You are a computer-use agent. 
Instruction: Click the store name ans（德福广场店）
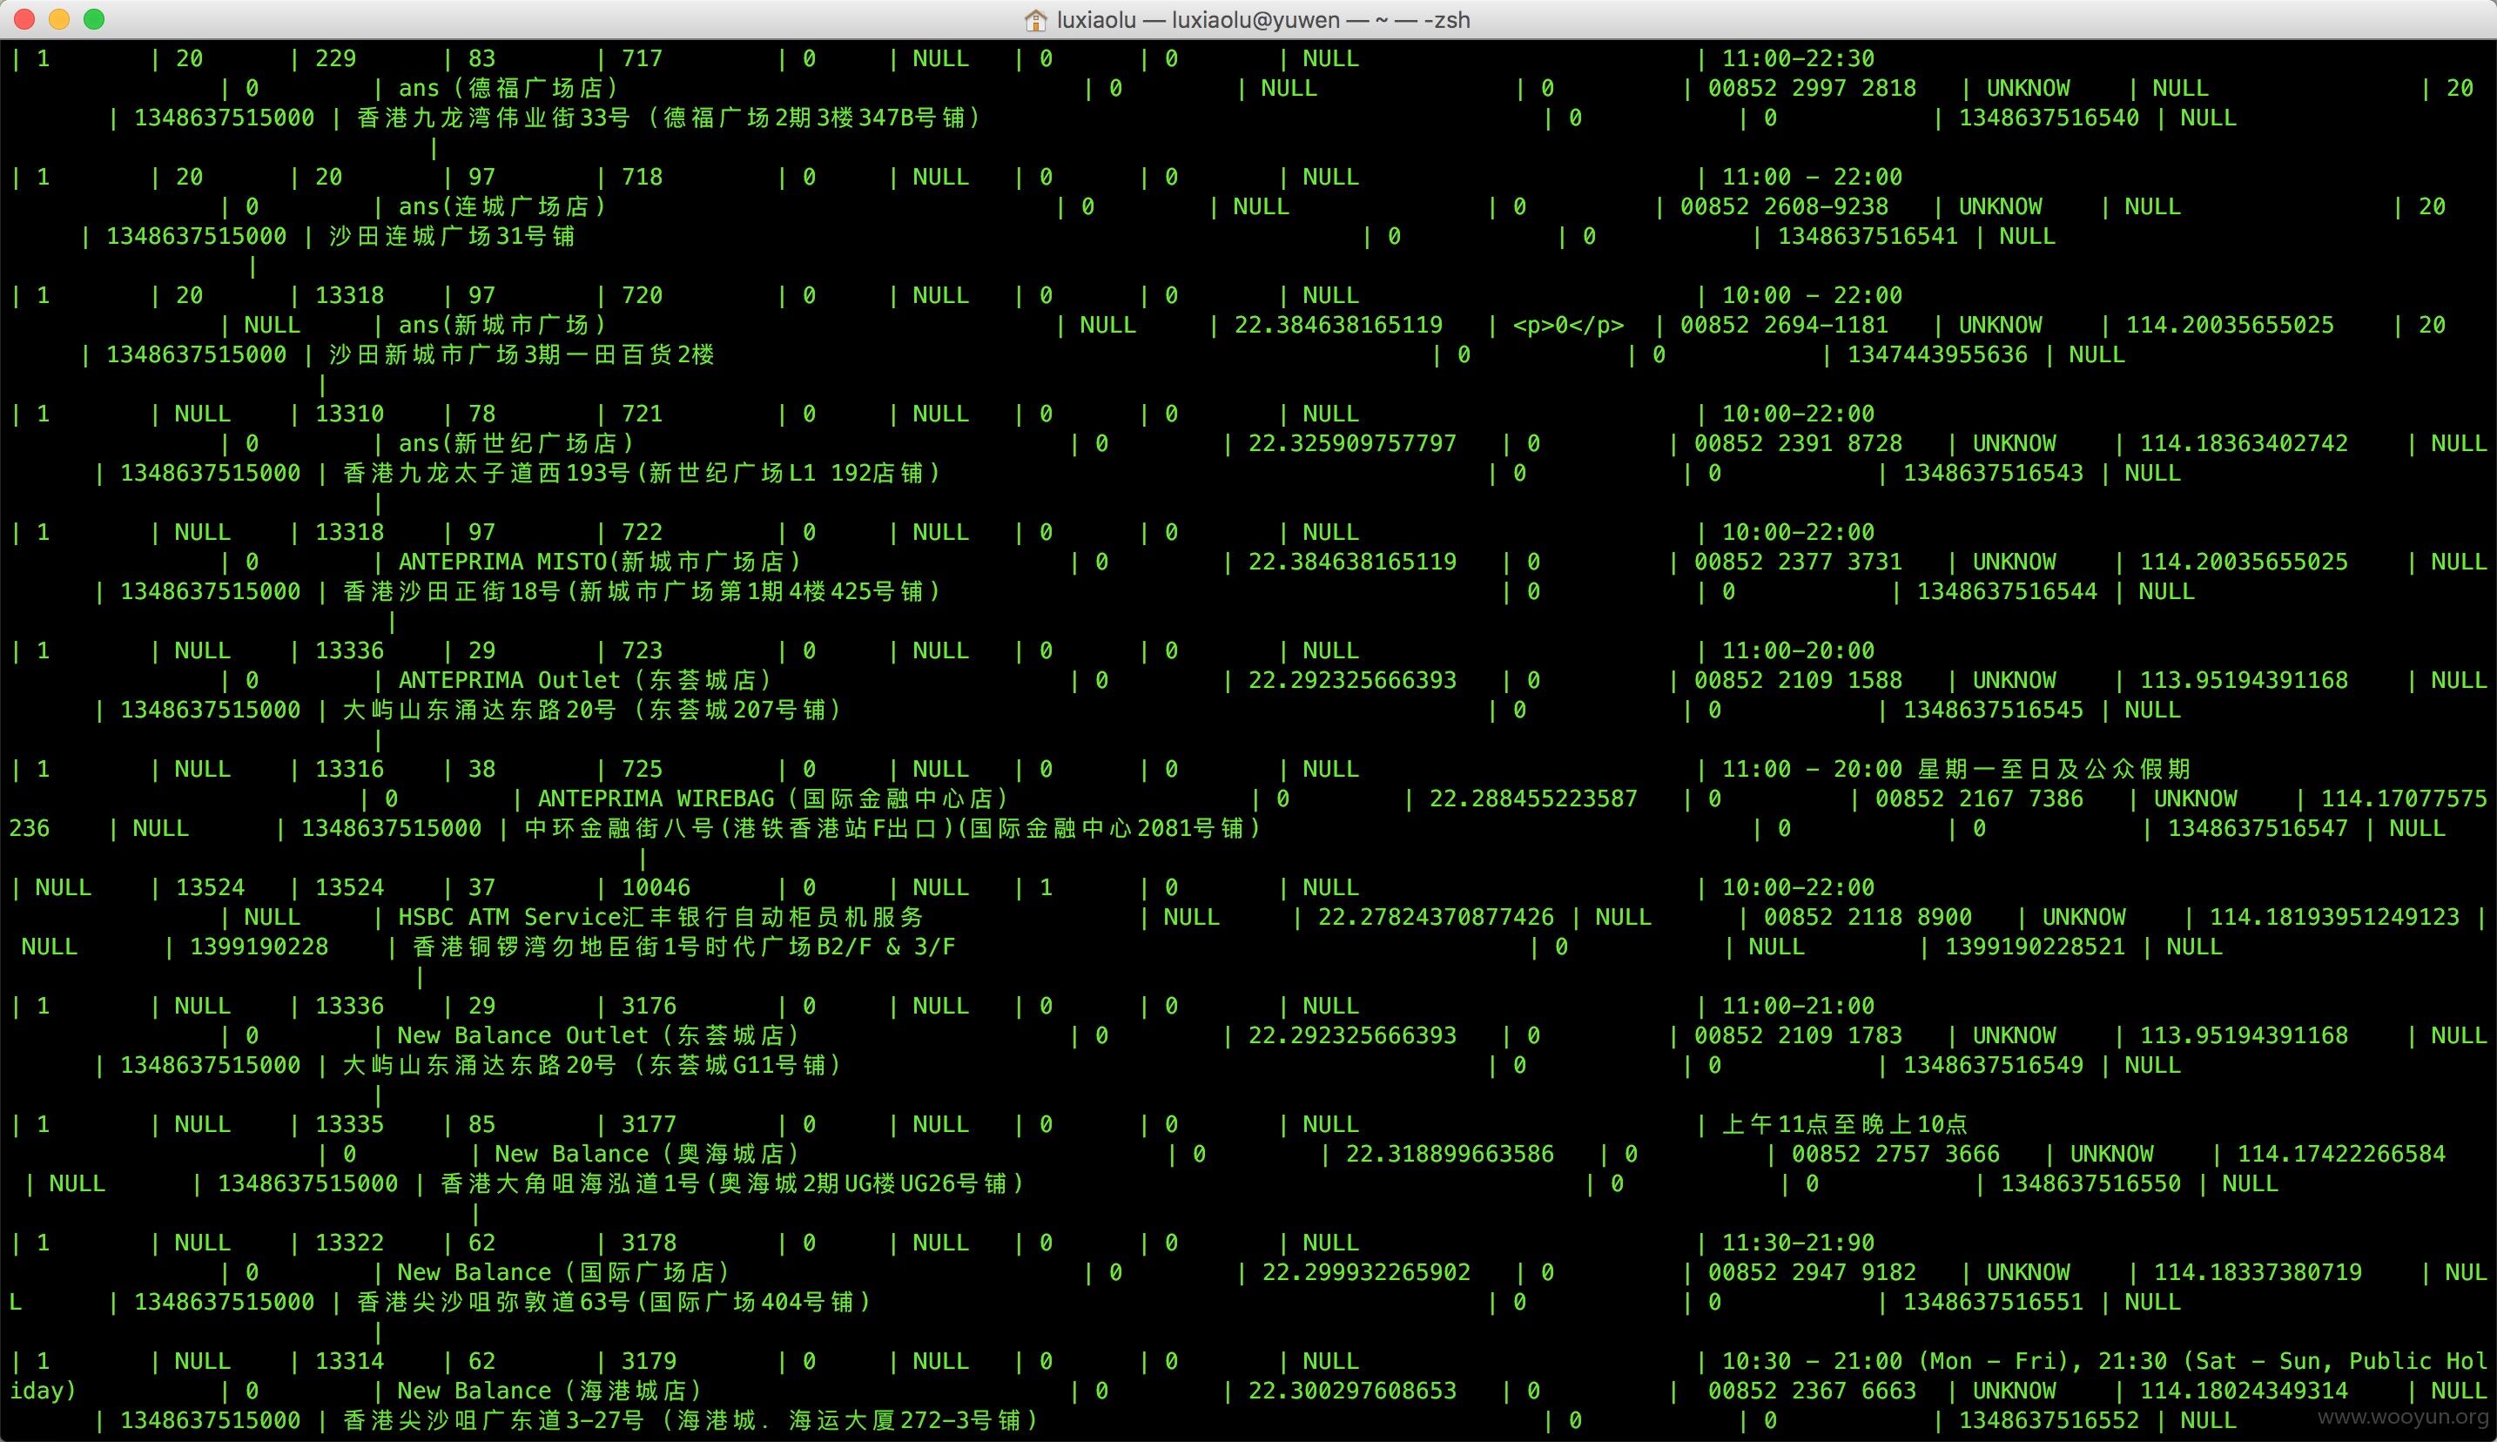click(509, 88)
